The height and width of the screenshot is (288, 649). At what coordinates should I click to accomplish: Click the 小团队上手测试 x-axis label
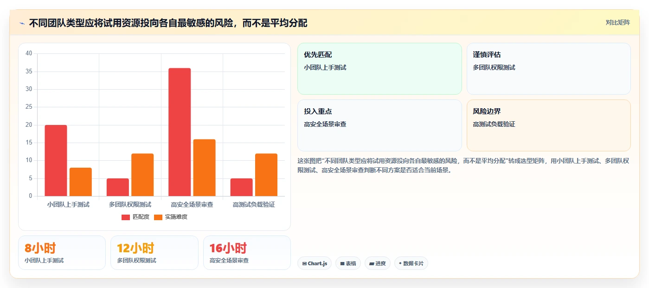tap(68, 204)
